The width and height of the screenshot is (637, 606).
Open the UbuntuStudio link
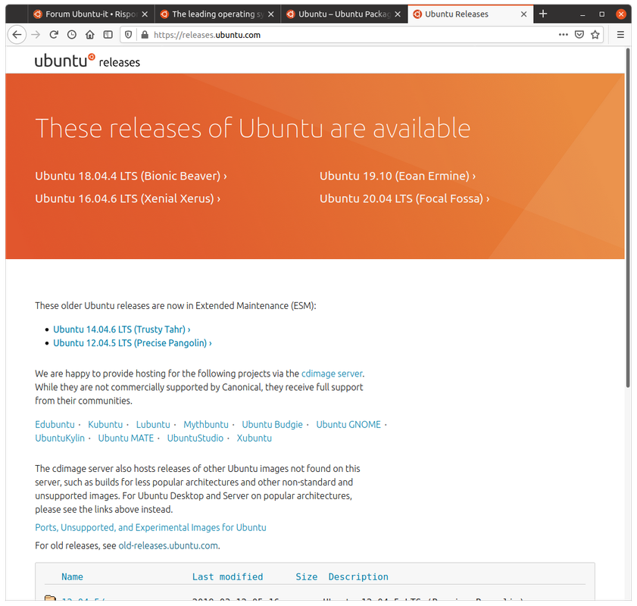click(195, 439)
